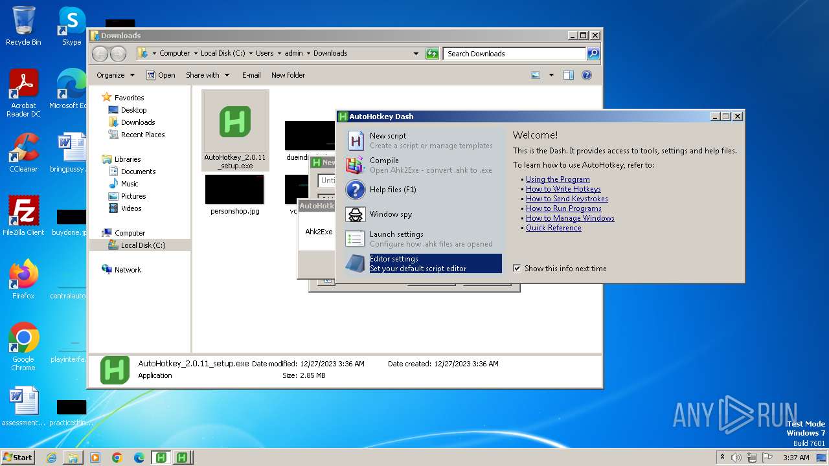Screen dimensions: 829x466
Task: Click media player taskbar icon
Action: coord(95,458)
